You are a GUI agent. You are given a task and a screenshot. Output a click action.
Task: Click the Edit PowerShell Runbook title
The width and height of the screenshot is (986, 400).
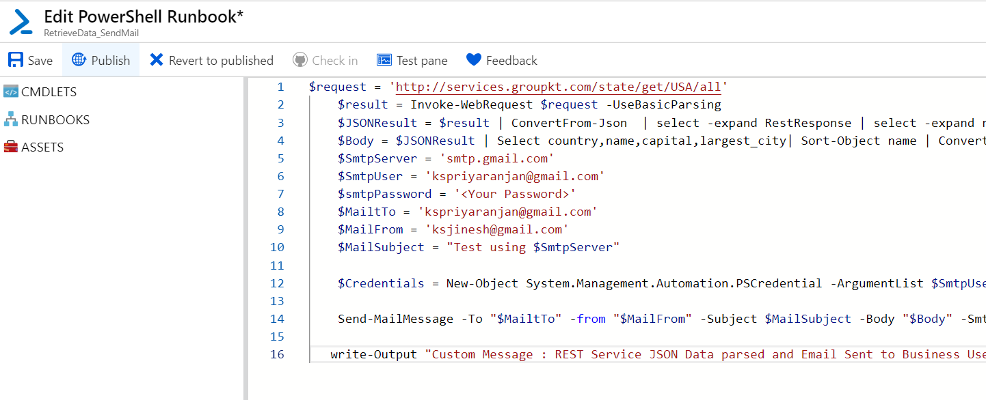[144, 16]
